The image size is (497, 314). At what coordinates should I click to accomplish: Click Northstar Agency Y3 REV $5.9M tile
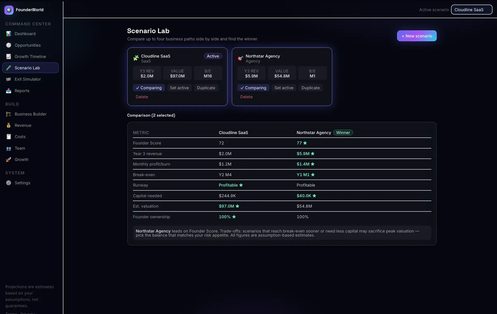pos(251,73)
